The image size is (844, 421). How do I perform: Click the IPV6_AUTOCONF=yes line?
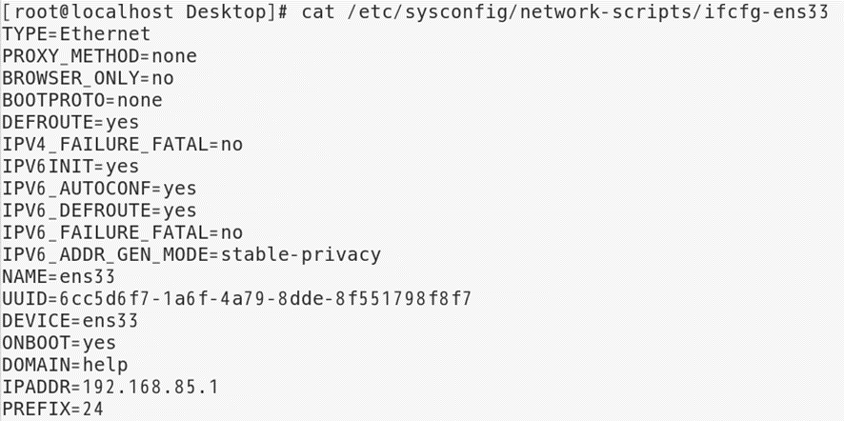[100, 189]
